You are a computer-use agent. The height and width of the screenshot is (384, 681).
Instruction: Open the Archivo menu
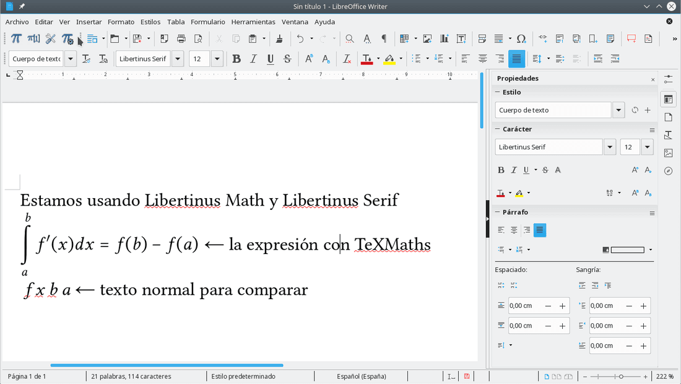17,22
